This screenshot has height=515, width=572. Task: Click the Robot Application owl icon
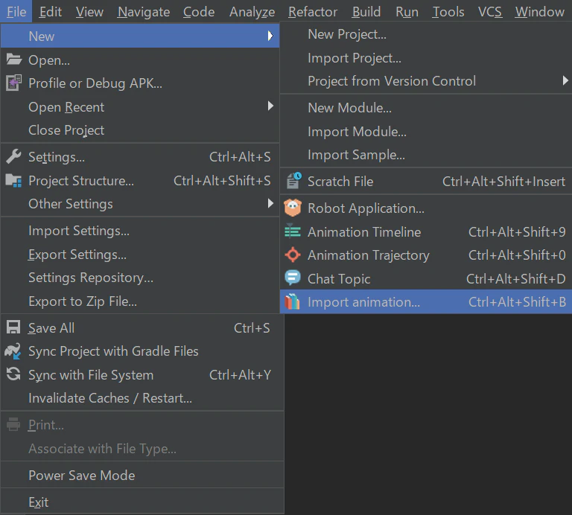point(293,208)
